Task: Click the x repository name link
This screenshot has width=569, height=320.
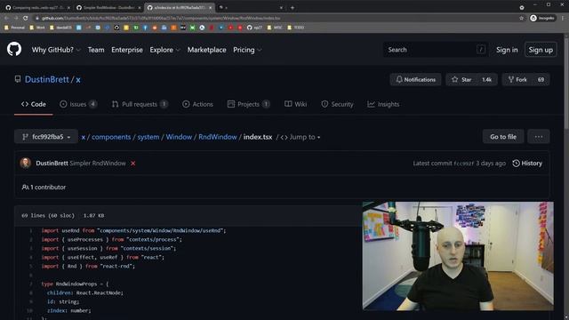Action: tap(78, 79)
